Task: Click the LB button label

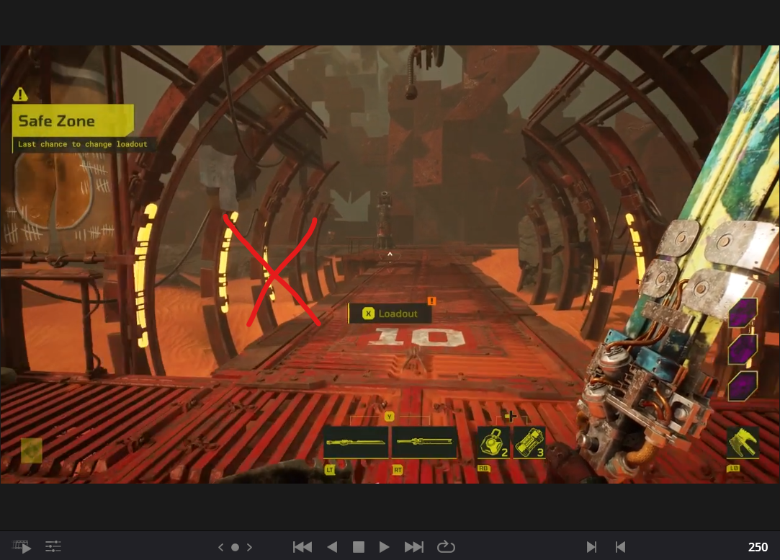Action: point(734,468)
